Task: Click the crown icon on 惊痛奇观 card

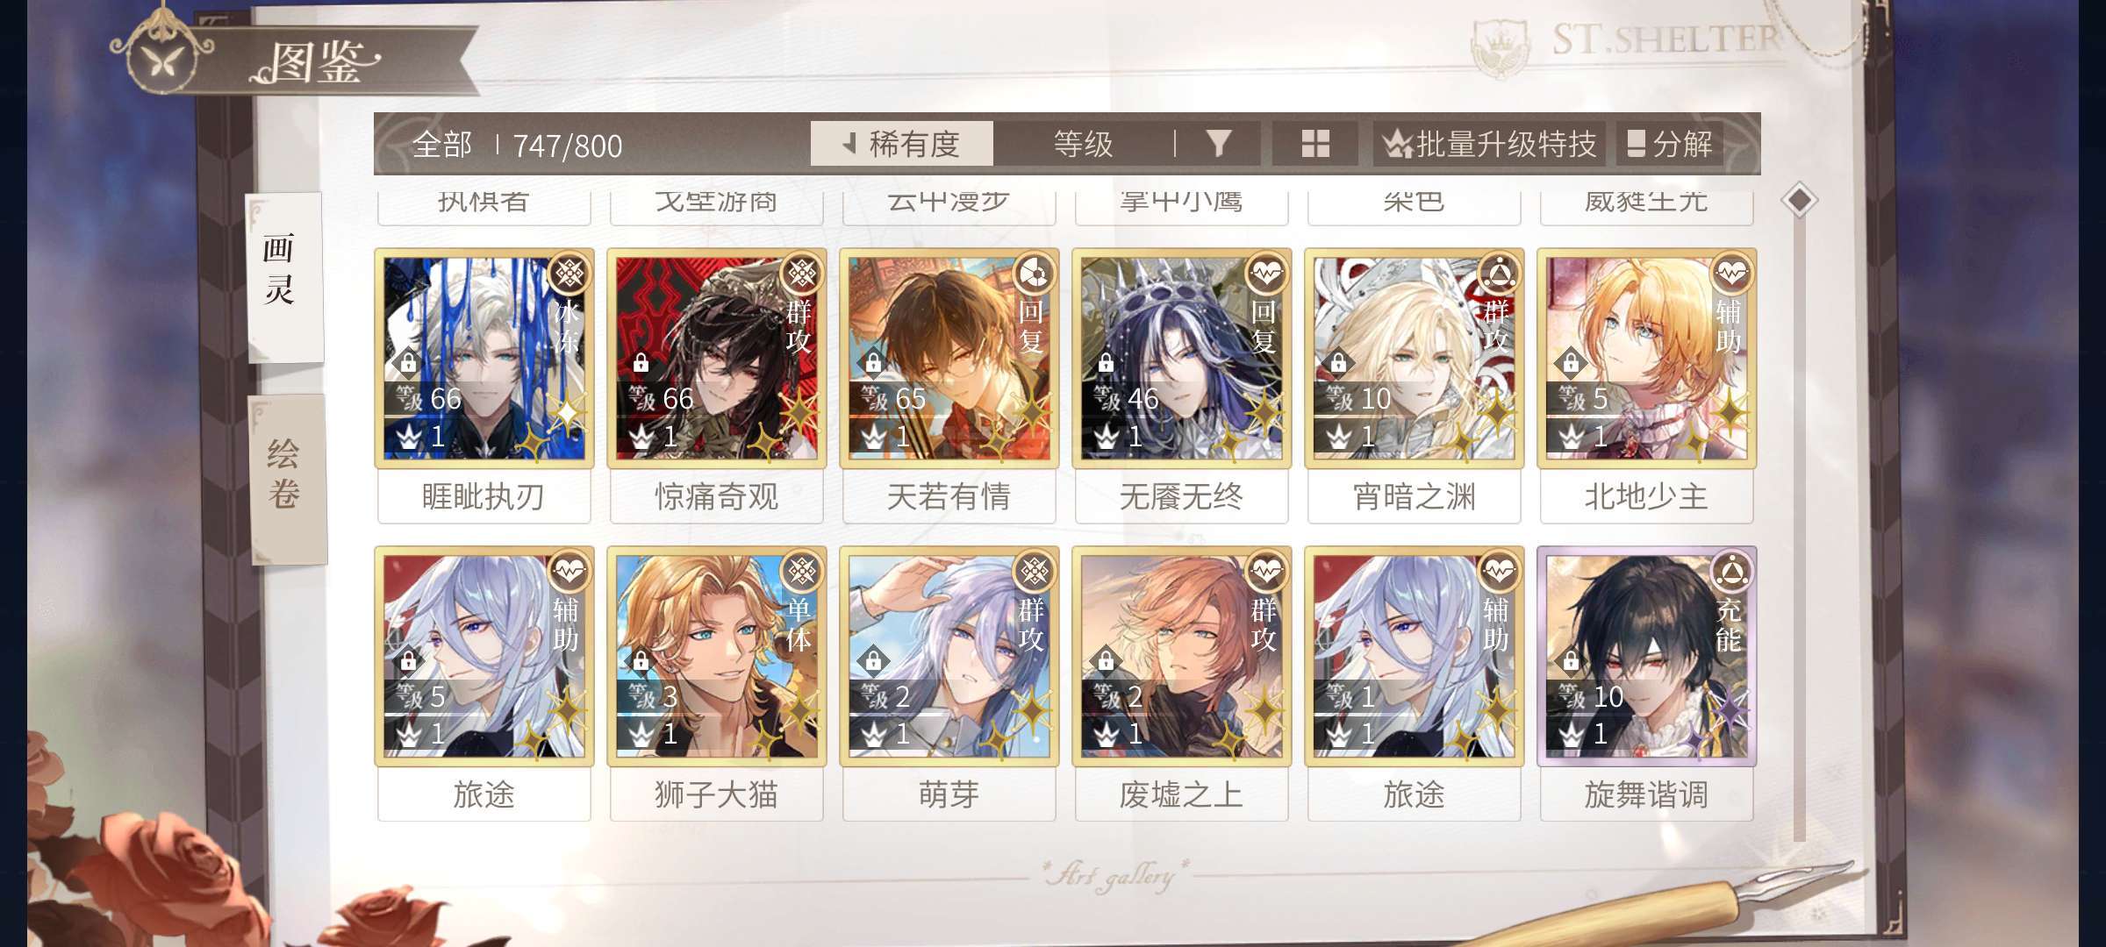Action: (641, 436)
